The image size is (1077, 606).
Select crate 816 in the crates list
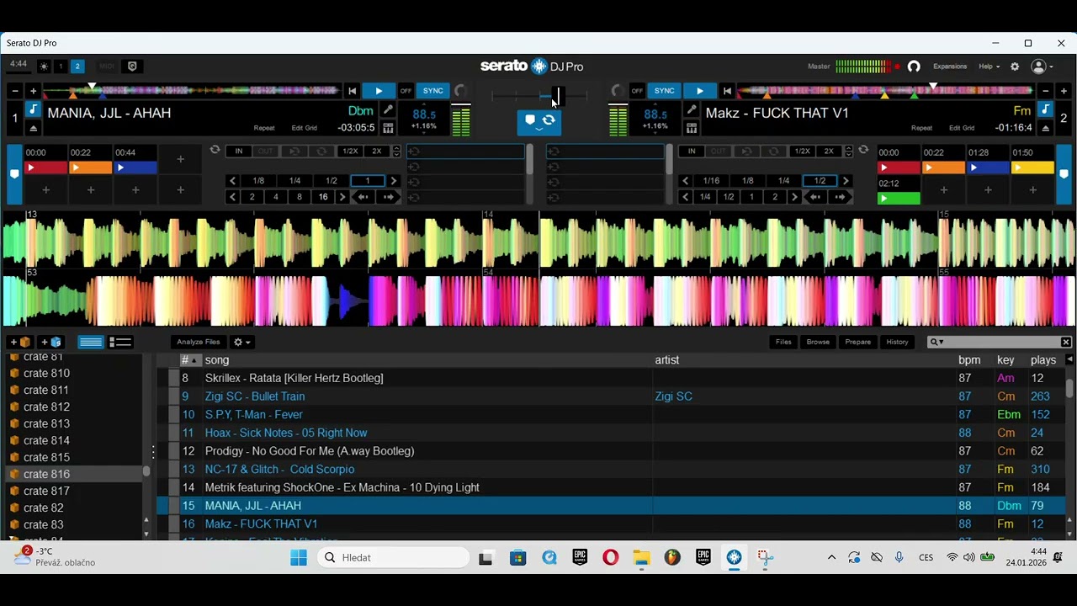click(73, 474)
